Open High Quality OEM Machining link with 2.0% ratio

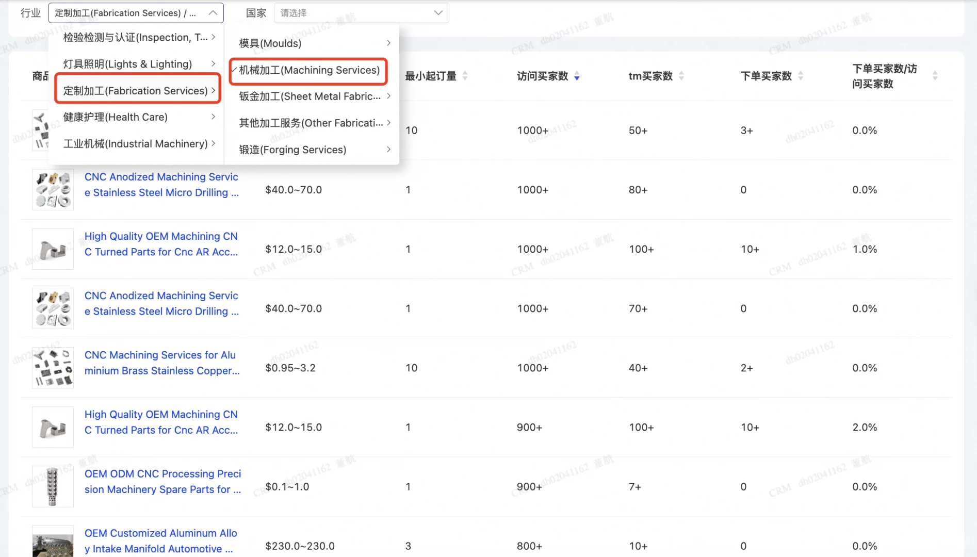[x=161, y=422]
